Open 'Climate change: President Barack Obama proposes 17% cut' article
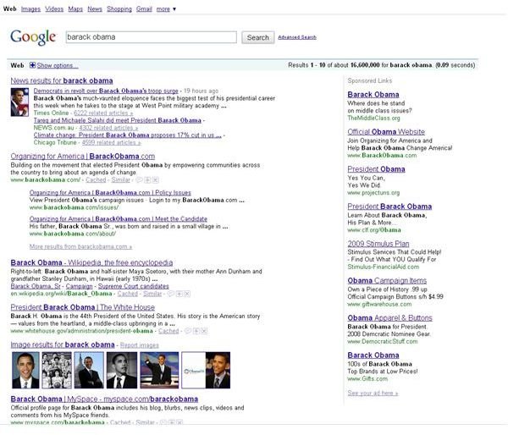508x435 pixels. point(127,135)
